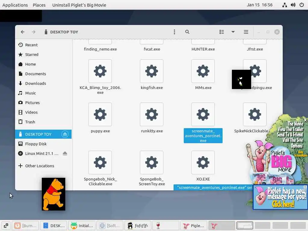
Task: Expand the view options dropdown arrow
Action: click(x=233, y=32)
